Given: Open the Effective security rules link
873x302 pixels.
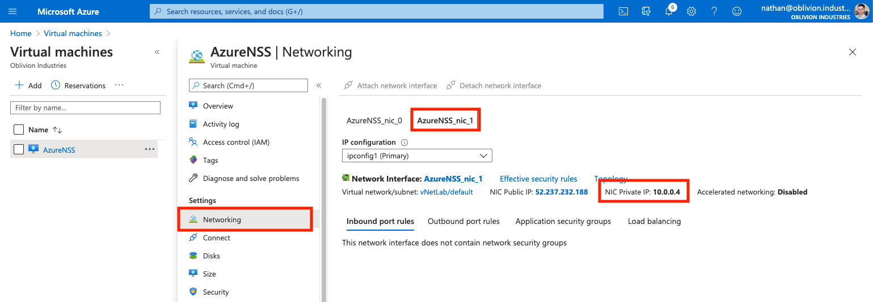Looking at the screenshot, I should [x=538, y=179].
